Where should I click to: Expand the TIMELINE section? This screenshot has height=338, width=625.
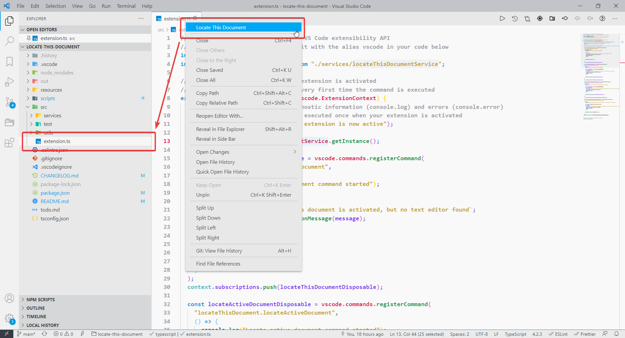click(x=85, y=317)
